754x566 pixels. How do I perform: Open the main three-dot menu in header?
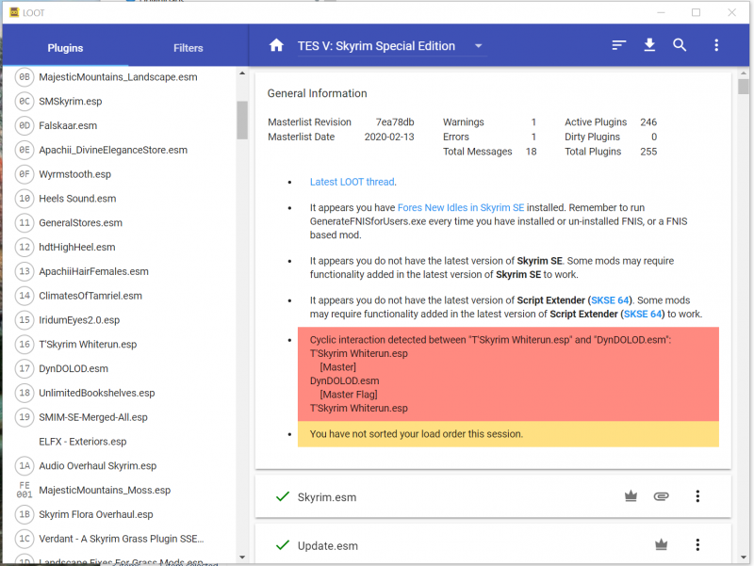click(716, 45)
